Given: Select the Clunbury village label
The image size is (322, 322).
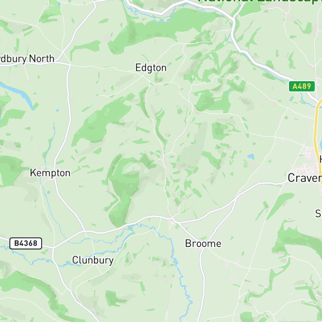Looking at the screenshot, I should pyautogui.click(x=93, y=260).
